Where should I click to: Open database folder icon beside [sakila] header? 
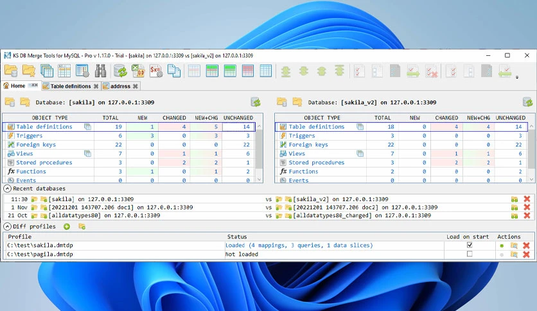pyautogui.click(x=10, y=102)
